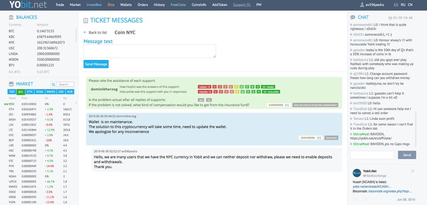Select politeness rating 5
The image size is (427, 205).
tap(237, 92)
